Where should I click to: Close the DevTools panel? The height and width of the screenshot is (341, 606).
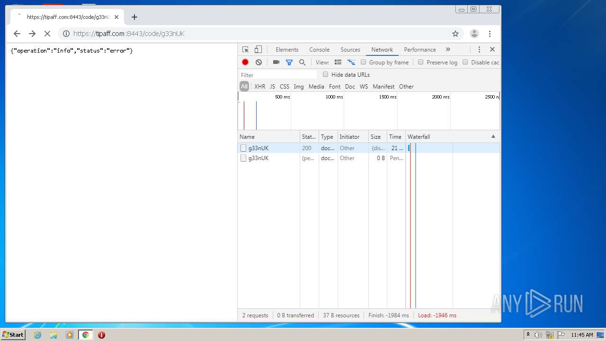[492, 49]
